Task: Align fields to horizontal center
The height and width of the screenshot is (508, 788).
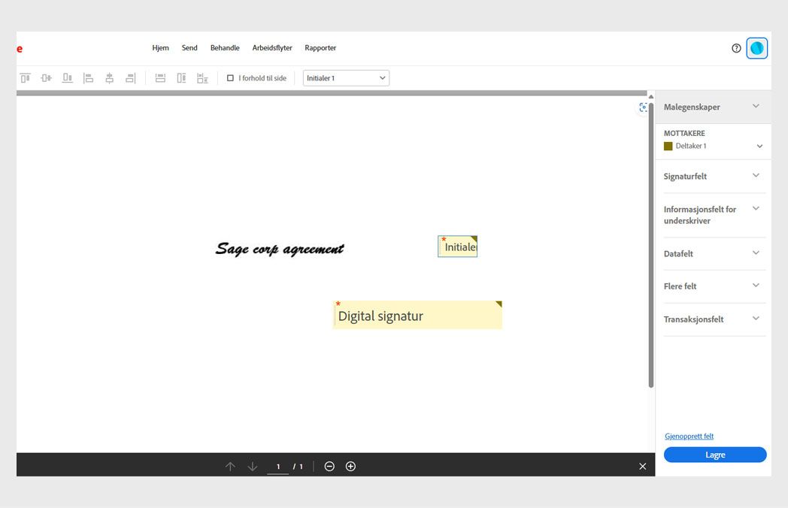Action: [110, 78]
